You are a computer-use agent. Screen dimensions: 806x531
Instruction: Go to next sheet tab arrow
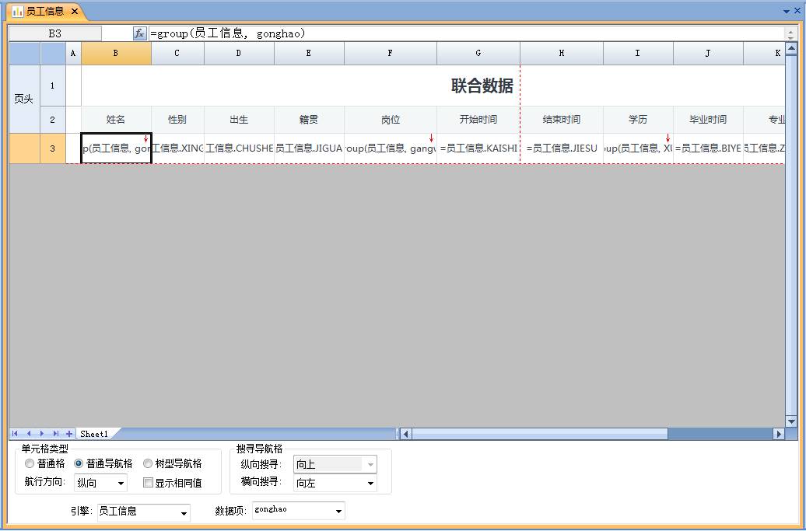42,434
